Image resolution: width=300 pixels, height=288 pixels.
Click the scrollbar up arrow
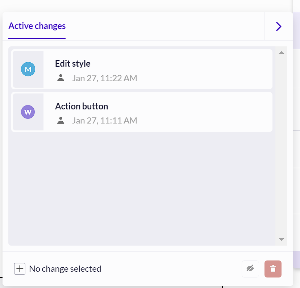pyautogui.click(x=281, y=53)
